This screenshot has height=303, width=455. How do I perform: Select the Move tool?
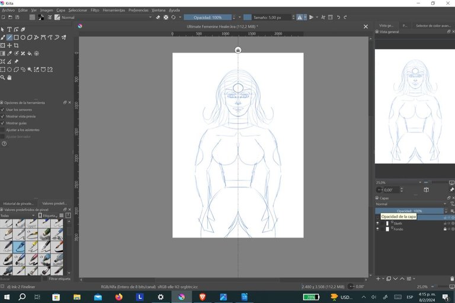click(9, 46)
